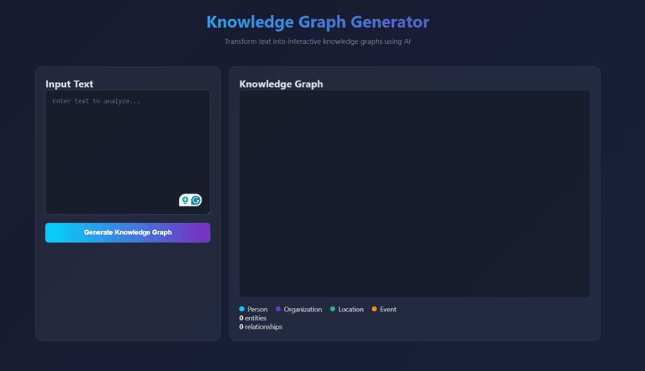Select the purple Organization legend dot
The width and height of the screenshot is (645, 371).
pos(278,309)
